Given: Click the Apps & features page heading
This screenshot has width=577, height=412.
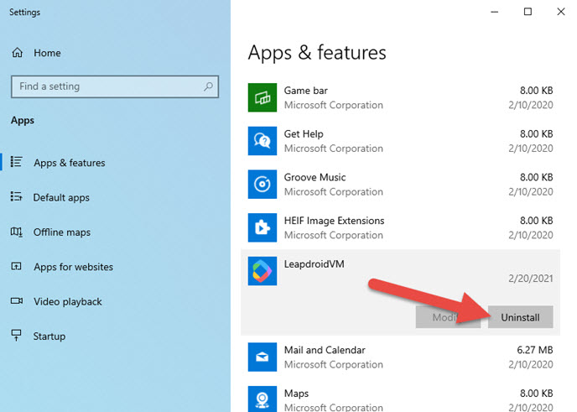Looking at the screenshot, I should (x=317, y=53).
